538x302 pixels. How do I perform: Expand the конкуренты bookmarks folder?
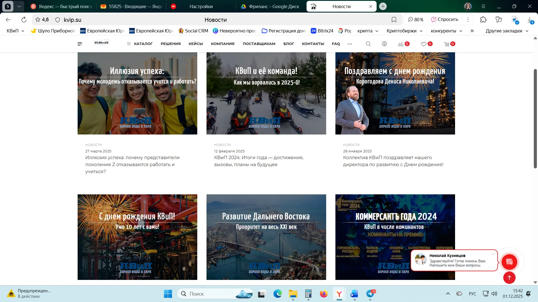[x=447, y=31]
